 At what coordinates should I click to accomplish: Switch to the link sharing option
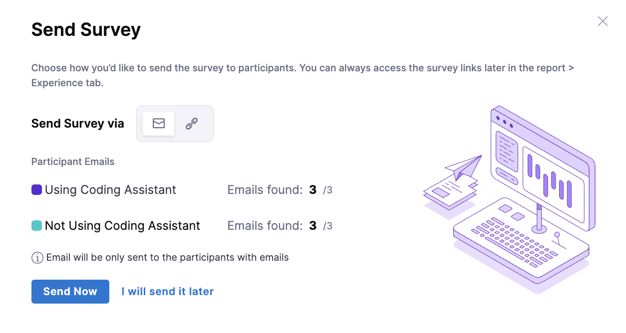192,124
